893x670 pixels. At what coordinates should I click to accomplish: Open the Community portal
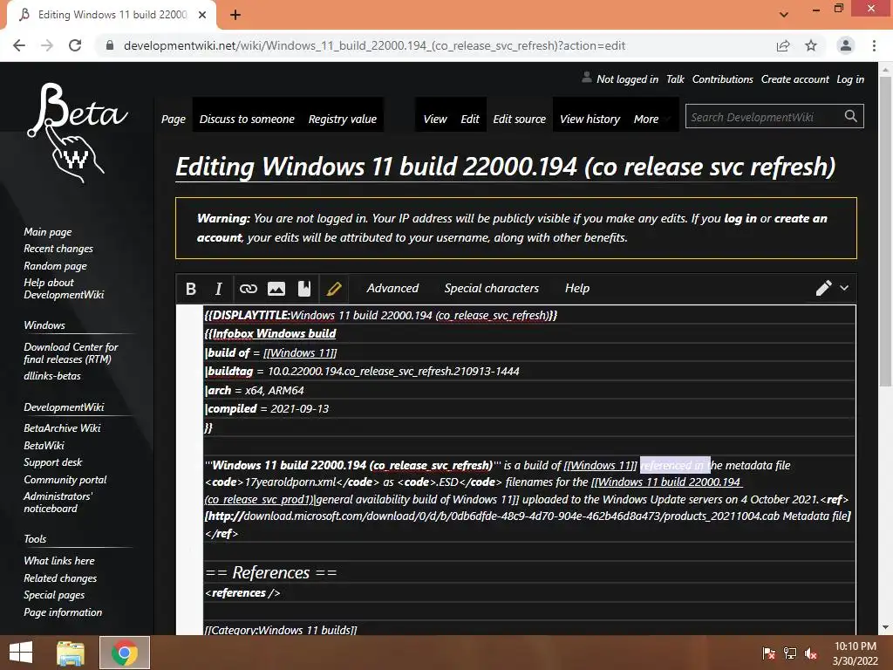(x=65, y=480)
